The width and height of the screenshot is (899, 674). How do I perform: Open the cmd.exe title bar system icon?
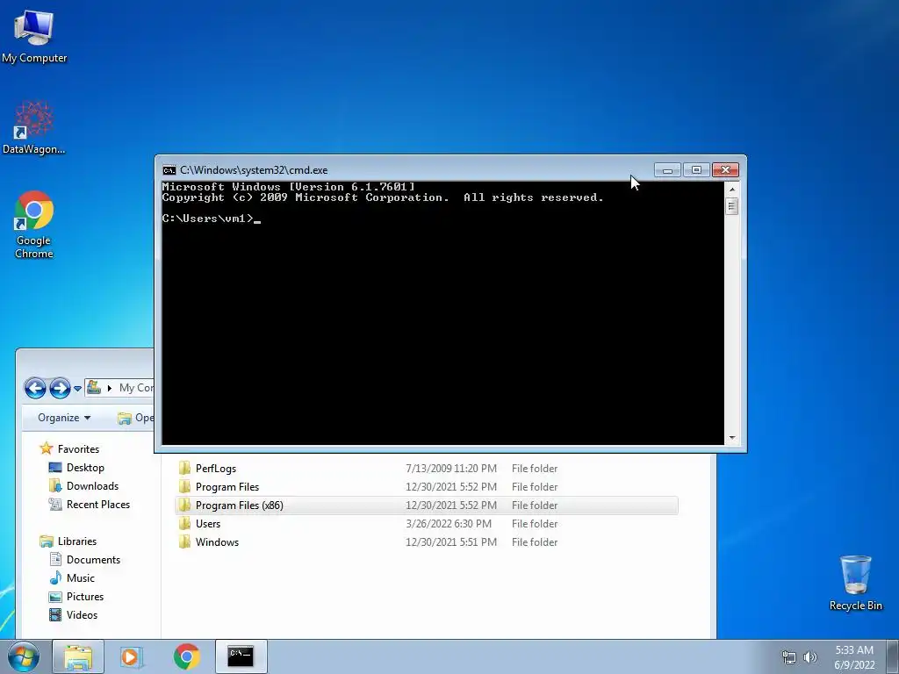[169, 170]
